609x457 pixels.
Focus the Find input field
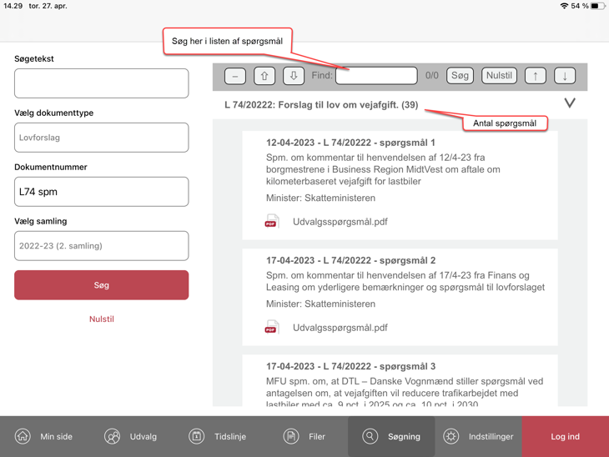(376, 76)
